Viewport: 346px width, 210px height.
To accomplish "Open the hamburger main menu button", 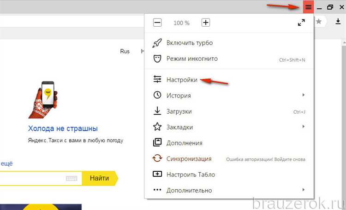I will tap(308, 7).
